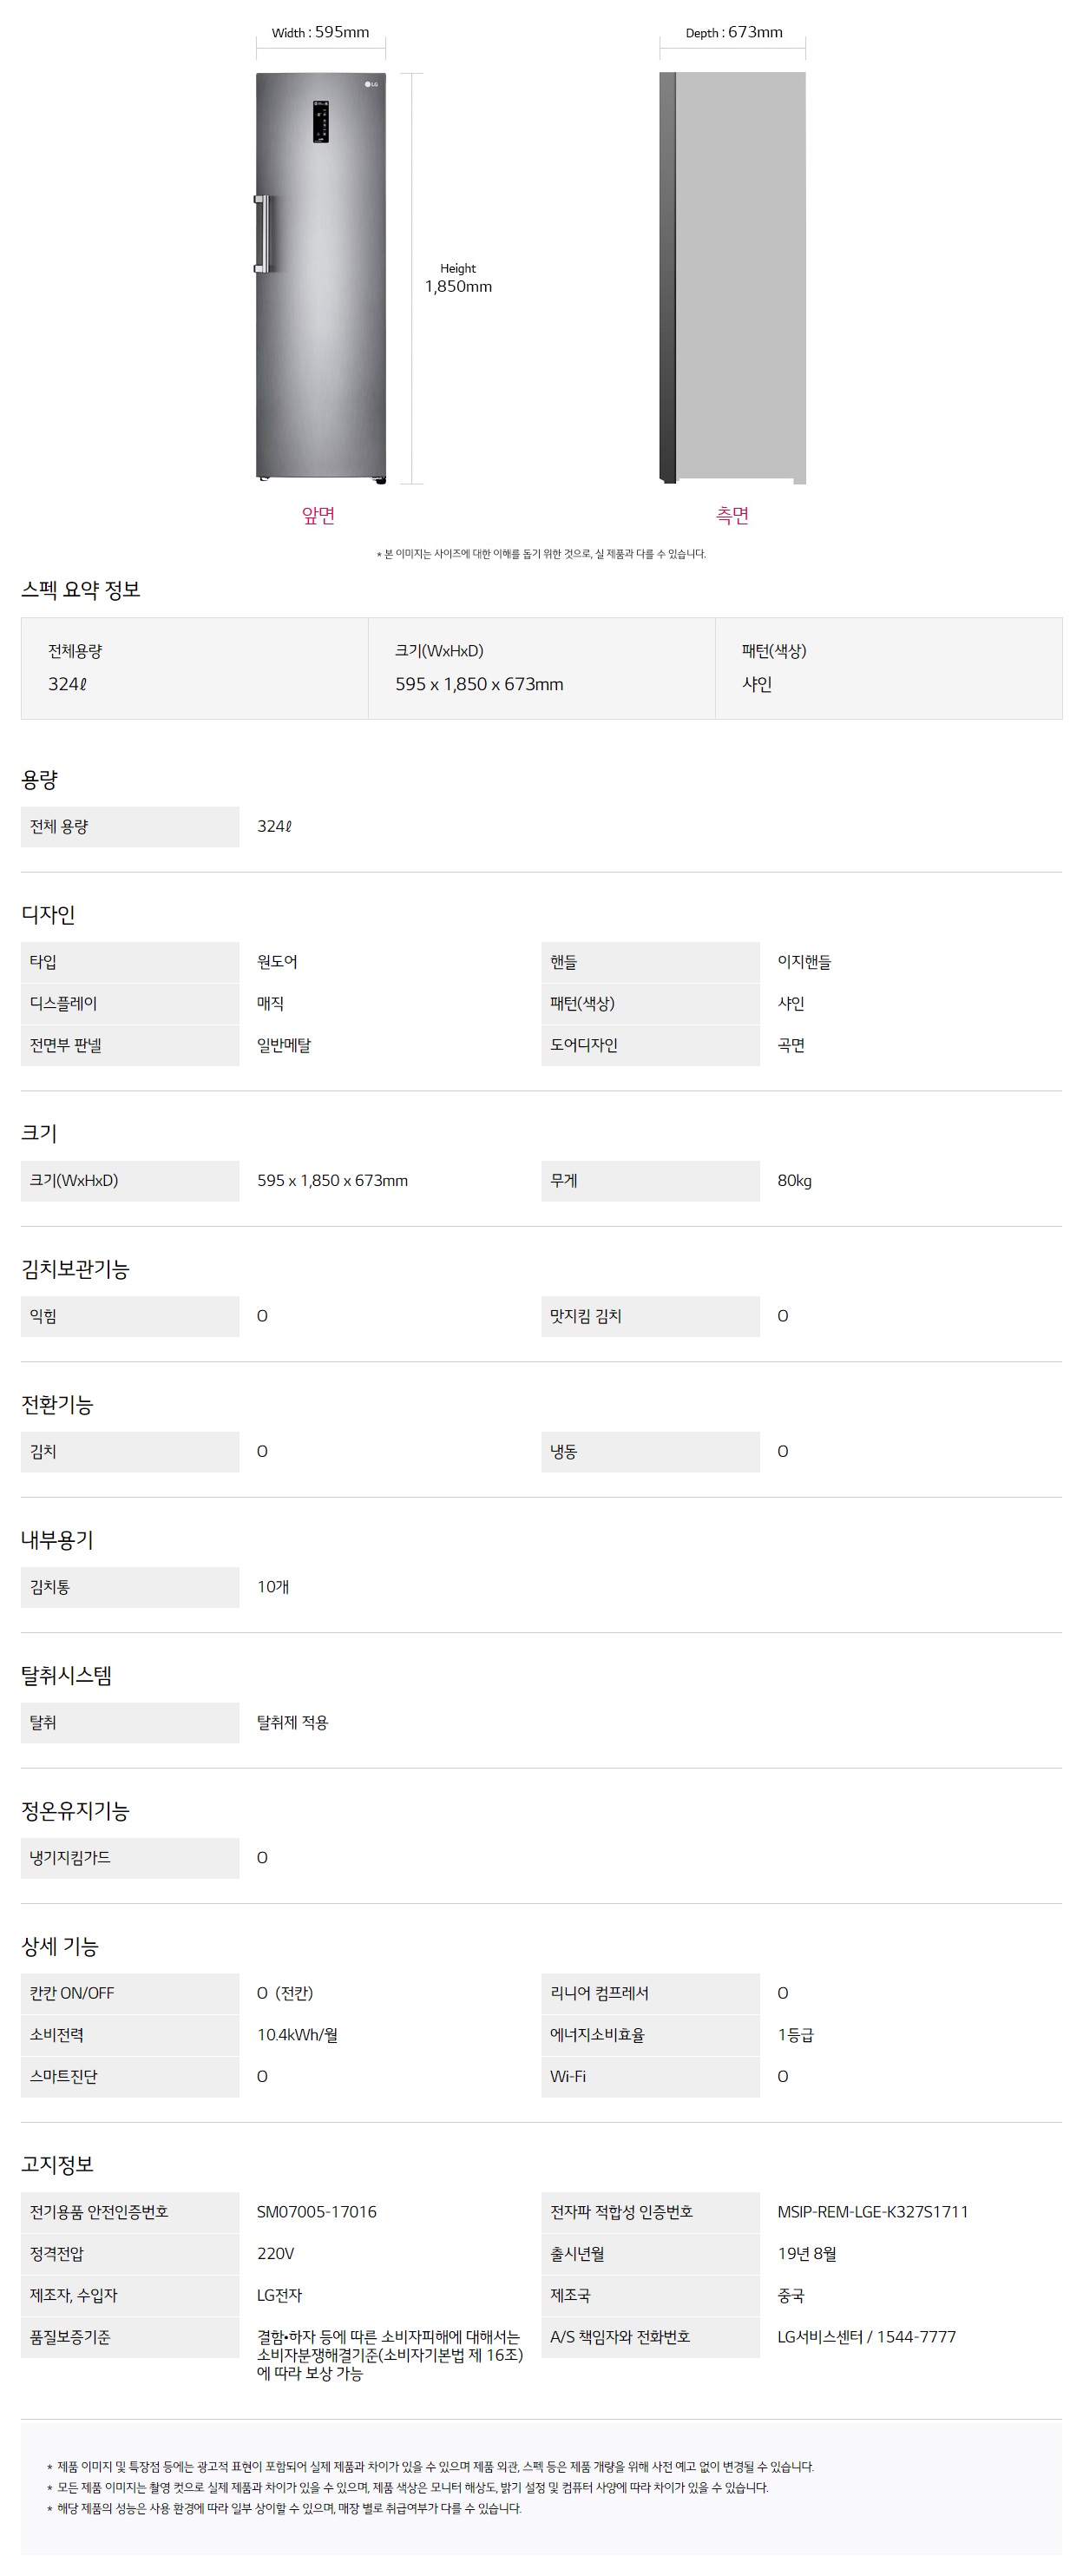Click the 고지정보 section heading
The height and width of the screenshot is (2576, 1083).
pos(57,2165)
